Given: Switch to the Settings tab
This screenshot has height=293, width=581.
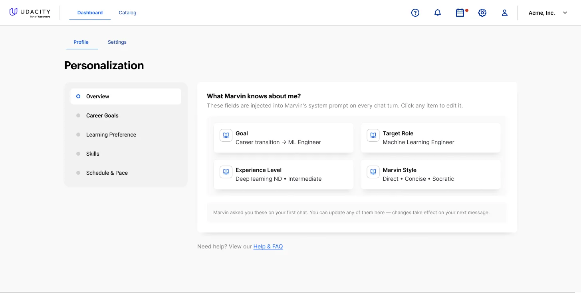Looking at the screenshot, I should (117, 42).
